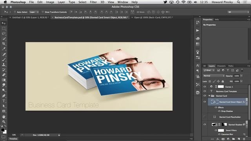Click the Slanted Shadow layer mask thumbnail

point(224,125)
